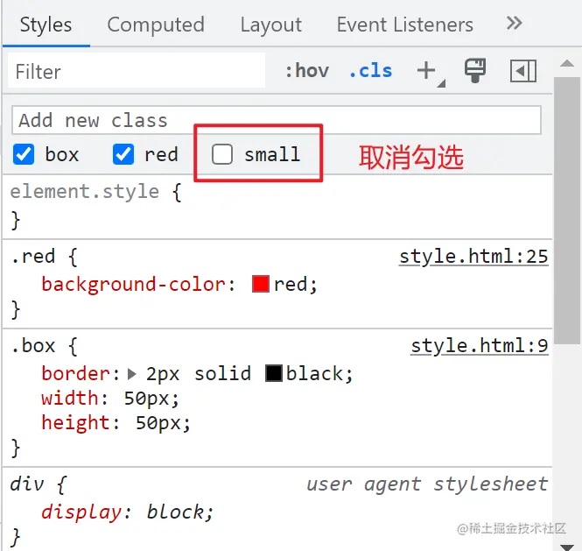Screen dimensions: 582x551
Task: Open the Event Listeners tab
Action: (404, 25)
